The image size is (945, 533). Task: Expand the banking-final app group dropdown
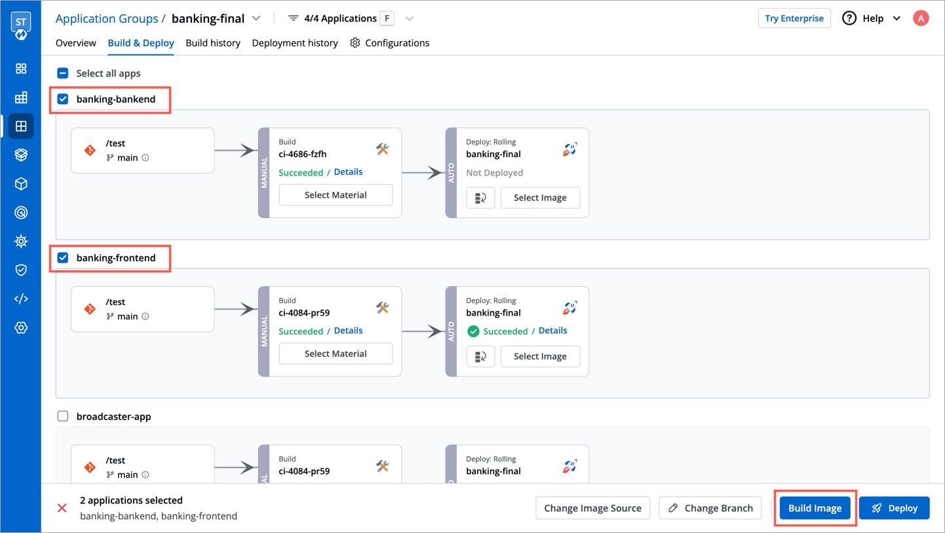[x=256, y=18]
